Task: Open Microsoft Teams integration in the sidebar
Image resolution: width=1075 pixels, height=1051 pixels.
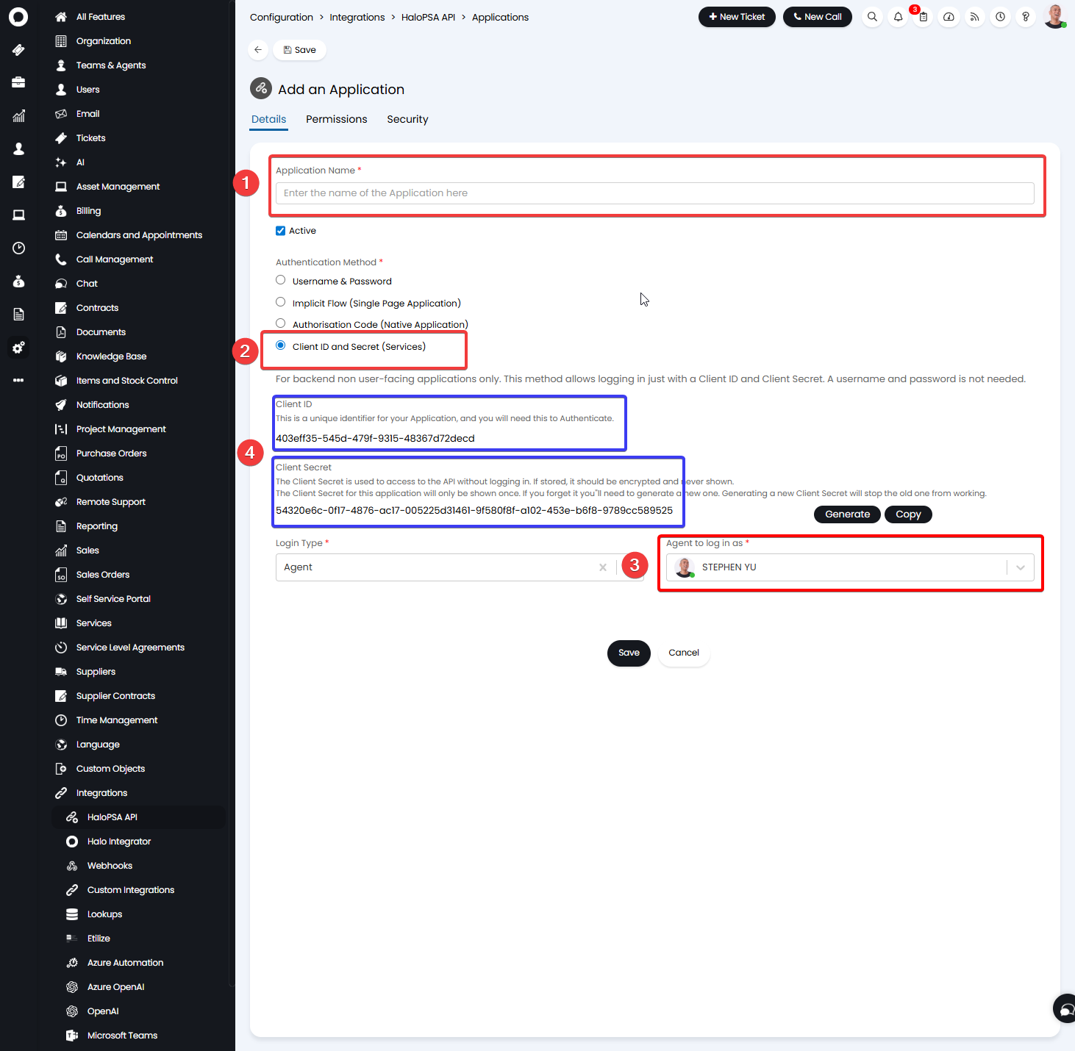Action: click(x=122, y=1036)
